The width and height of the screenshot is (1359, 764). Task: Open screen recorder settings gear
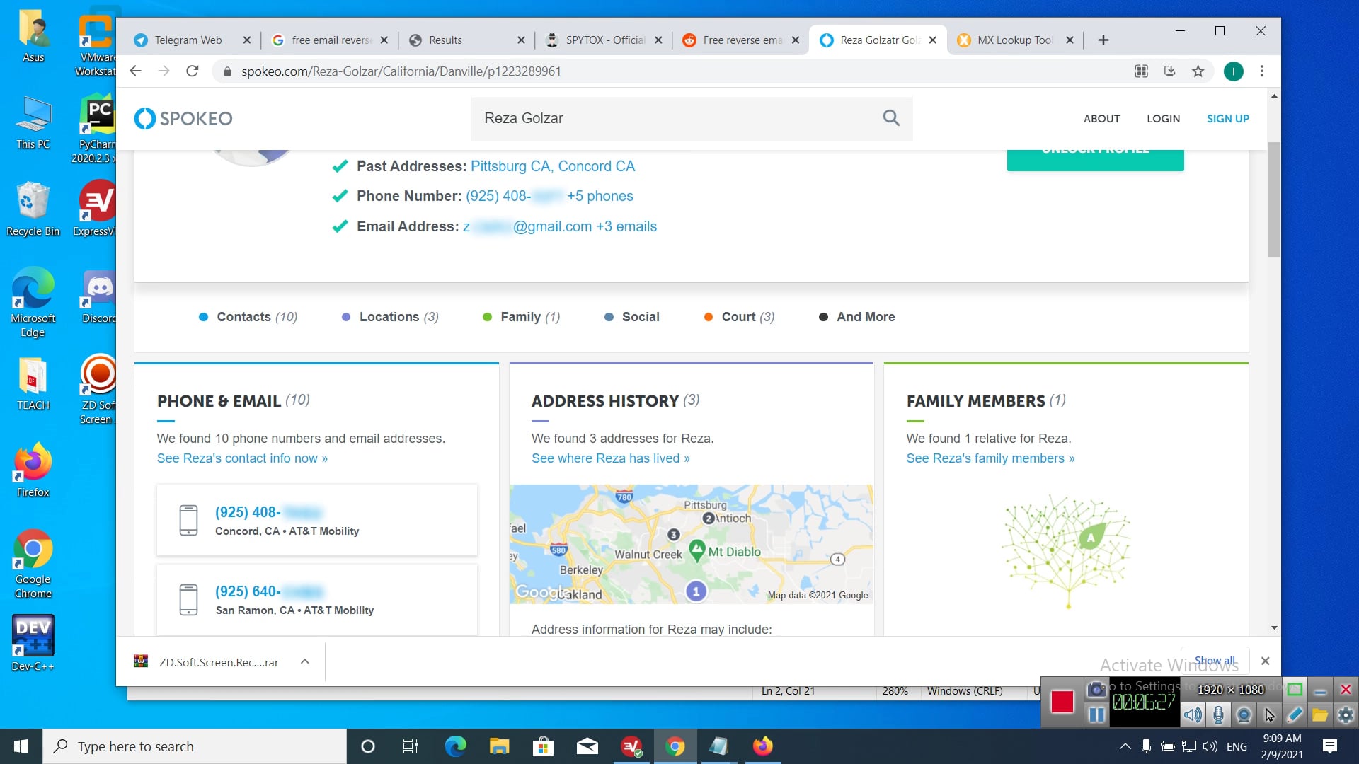(x=1346, y=715)
